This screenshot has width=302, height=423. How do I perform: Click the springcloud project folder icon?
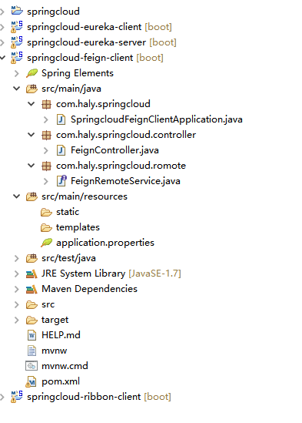point(17,11)
